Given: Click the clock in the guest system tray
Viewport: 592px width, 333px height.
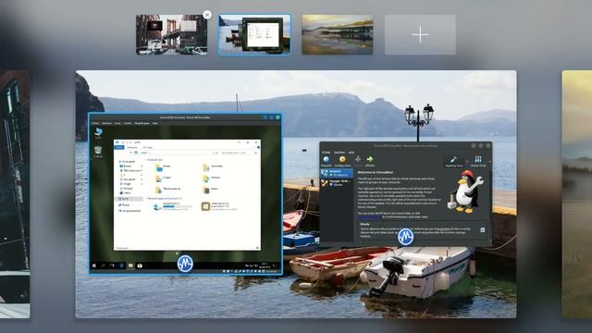Looking at the screenshot, I should (x=265, y=265).
